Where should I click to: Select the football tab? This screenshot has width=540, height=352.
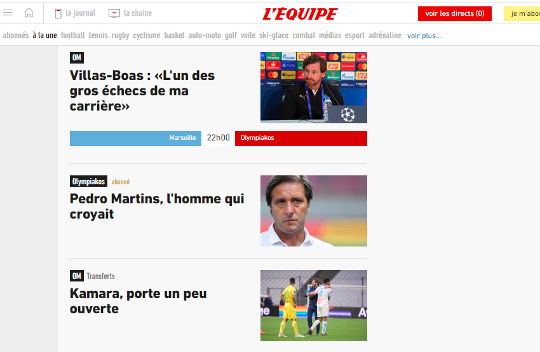[72, 35]
